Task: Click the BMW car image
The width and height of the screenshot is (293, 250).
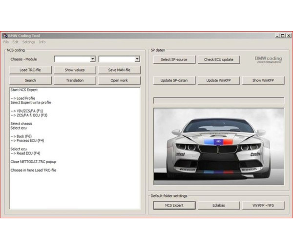Action: pyautogui.click(x=218, y=146)
